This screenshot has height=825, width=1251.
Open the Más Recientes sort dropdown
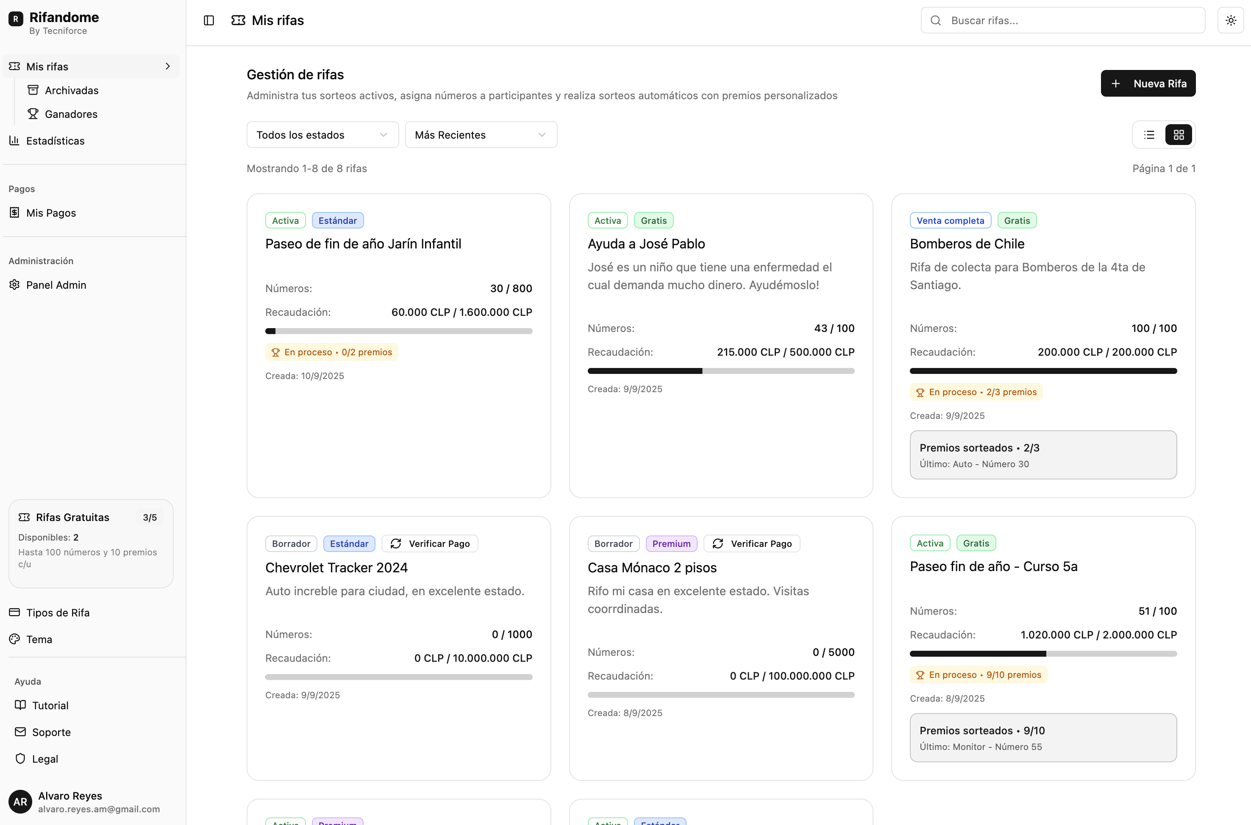(x=481, y=135)
